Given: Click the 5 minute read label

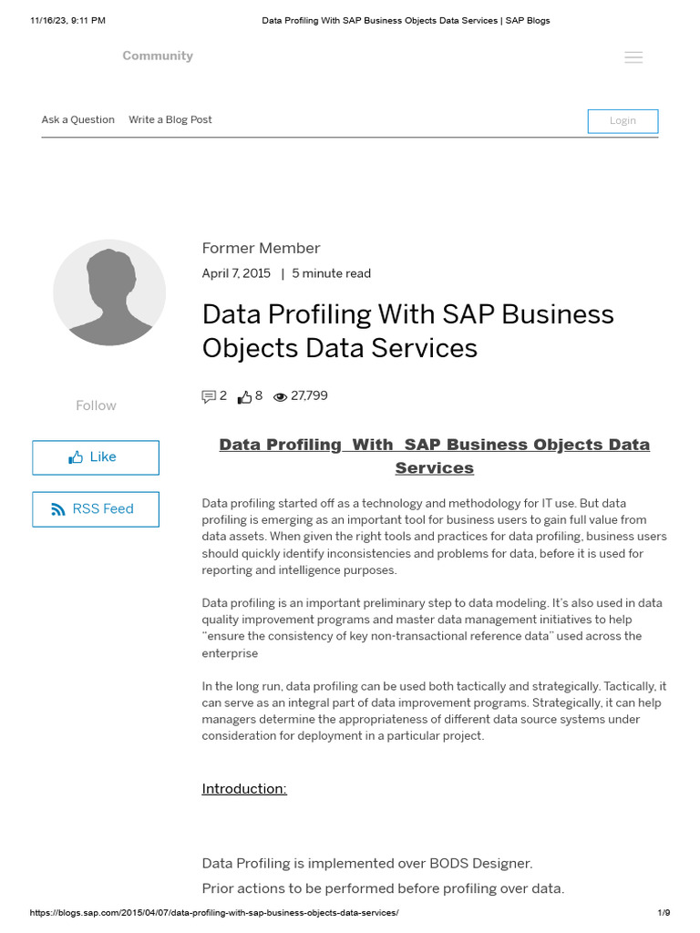Looking at the screenshot, I should pyautogui.click(x=331, y=273).
